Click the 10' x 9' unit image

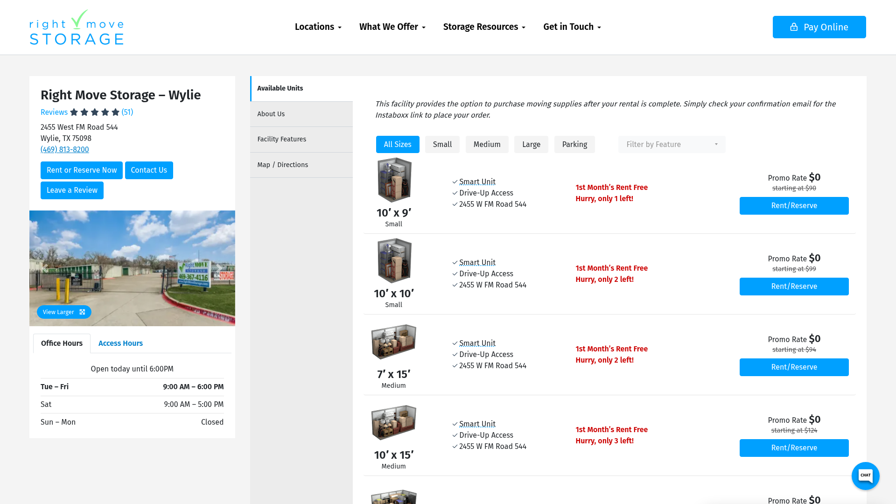[394, 180]
